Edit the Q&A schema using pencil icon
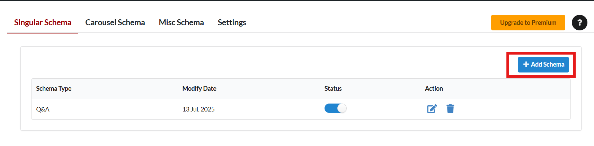 [432, 109]
